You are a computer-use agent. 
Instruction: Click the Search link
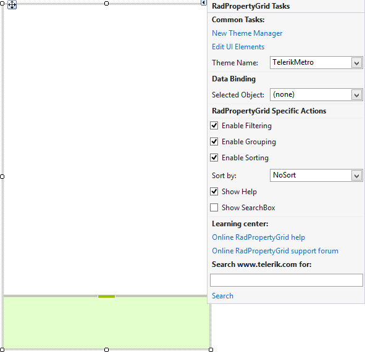(222, 296)
